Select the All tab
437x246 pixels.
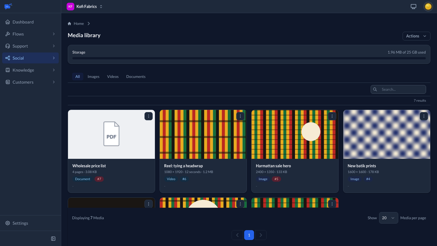tap(78, 77)
